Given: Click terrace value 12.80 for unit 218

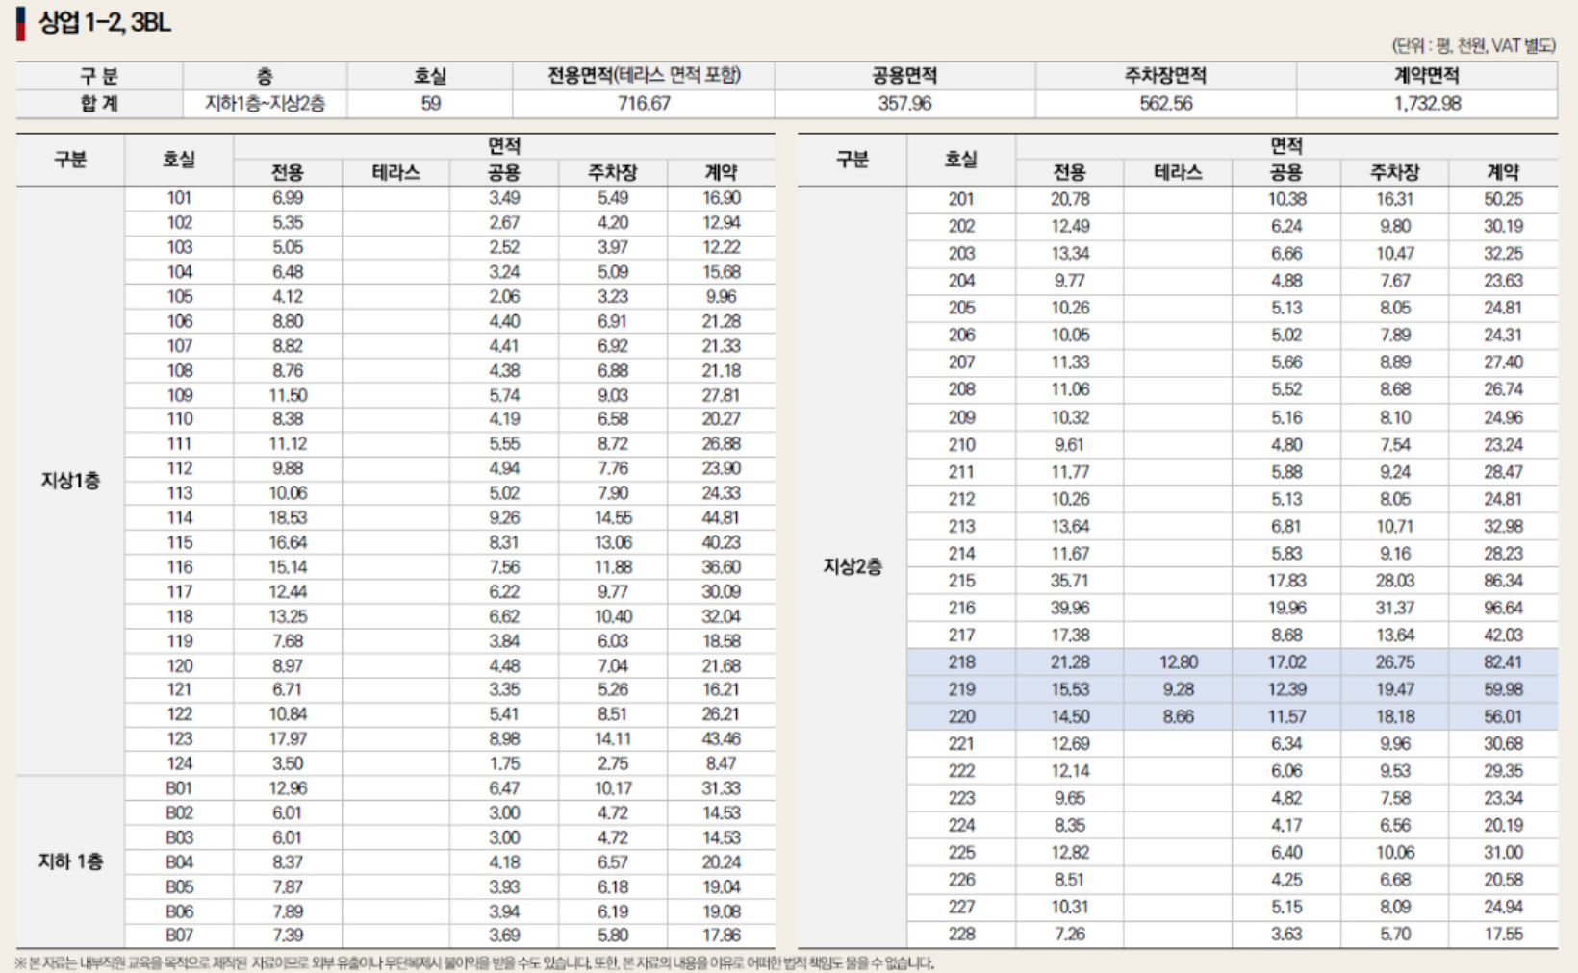Looking at the screenshot, I should [1176, 662].
